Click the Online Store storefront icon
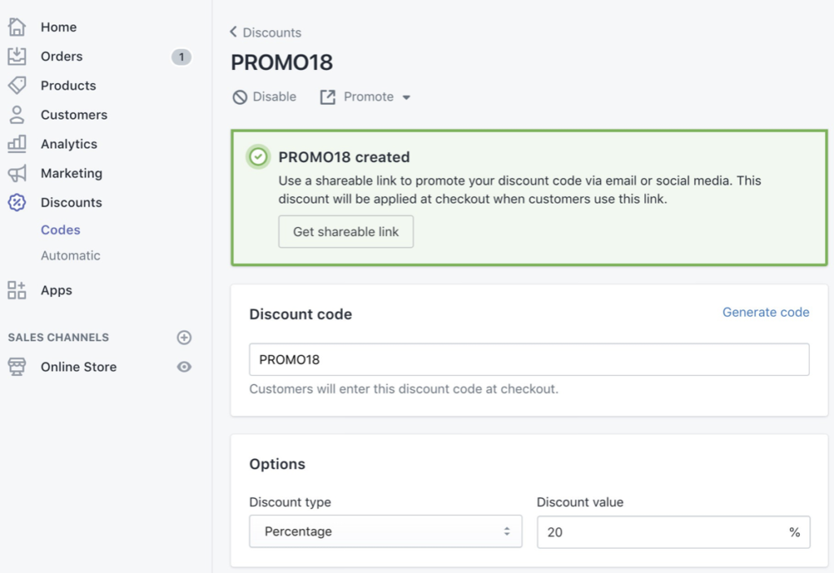 pos(16,366)
